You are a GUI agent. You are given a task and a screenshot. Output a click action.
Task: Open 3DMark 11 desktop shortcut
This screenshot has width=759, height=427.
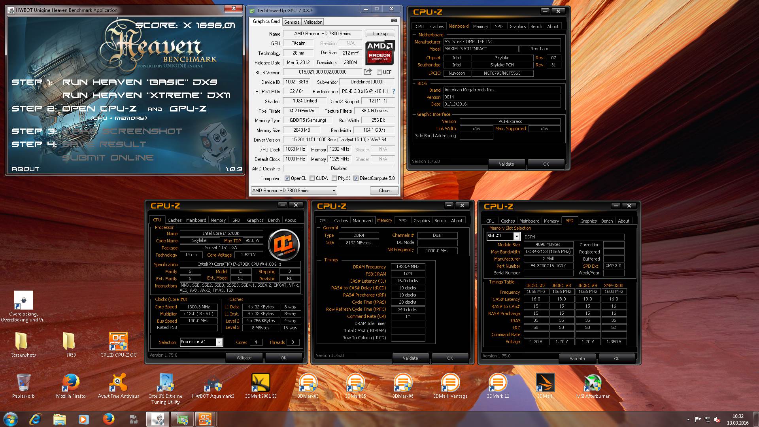tap(498, 386)
